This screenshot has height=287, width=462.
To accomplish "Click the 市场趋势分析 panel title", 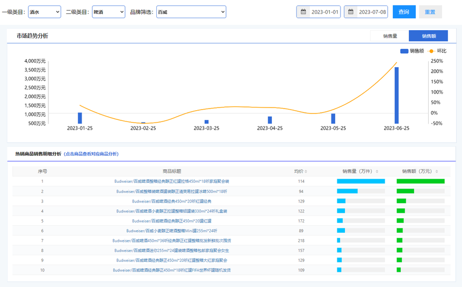I will click(32, 36).
